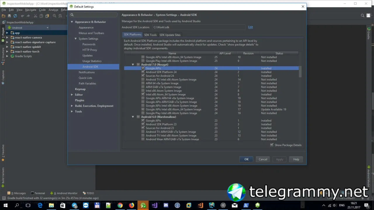The height and width of the screenshot is (210, 374).
Task: Uncheck the Android SDK Platform 23 checkbox
Action: point(143,124)
